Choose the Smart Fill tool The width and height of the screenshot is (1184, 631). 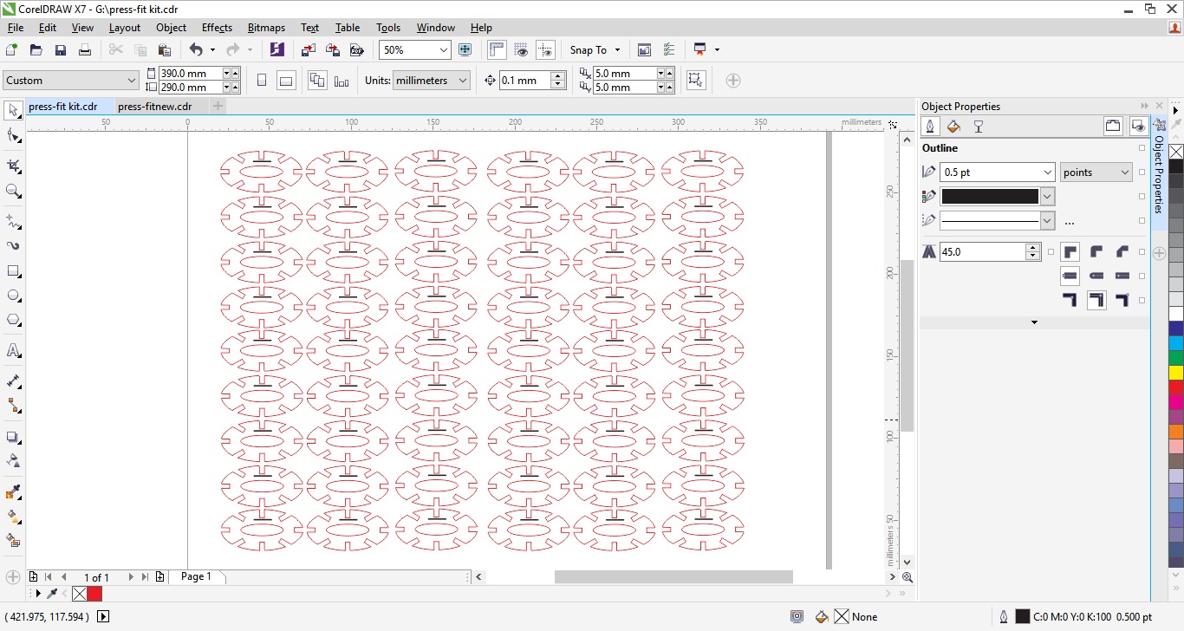click(x=13, y=541)
